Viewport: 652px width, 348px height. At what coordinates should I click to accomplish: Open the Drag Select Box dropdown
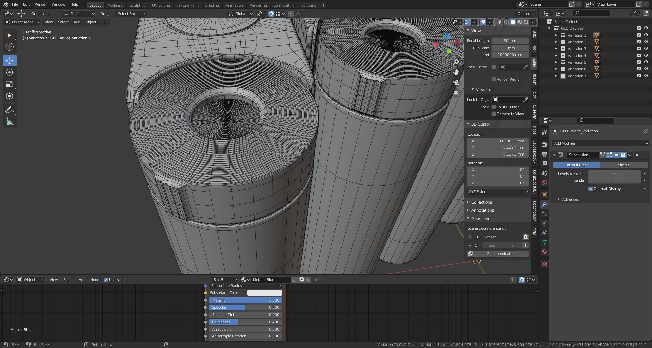(131, 14)
